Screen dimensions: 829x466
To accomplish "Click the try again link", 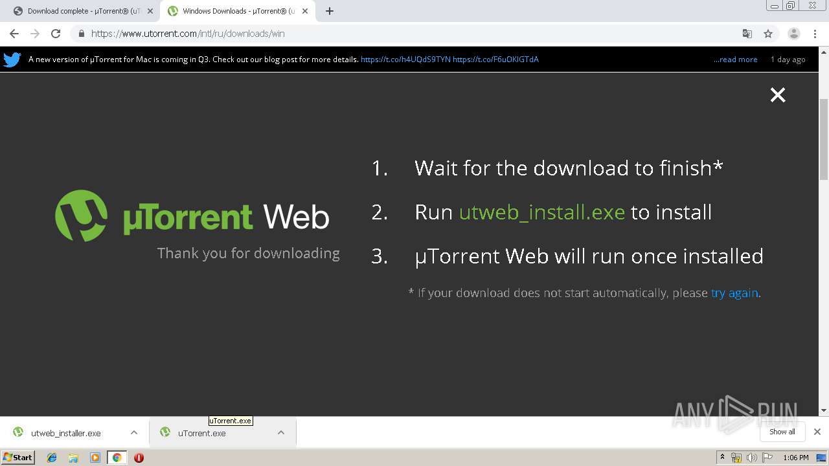I will click(734, 293).
